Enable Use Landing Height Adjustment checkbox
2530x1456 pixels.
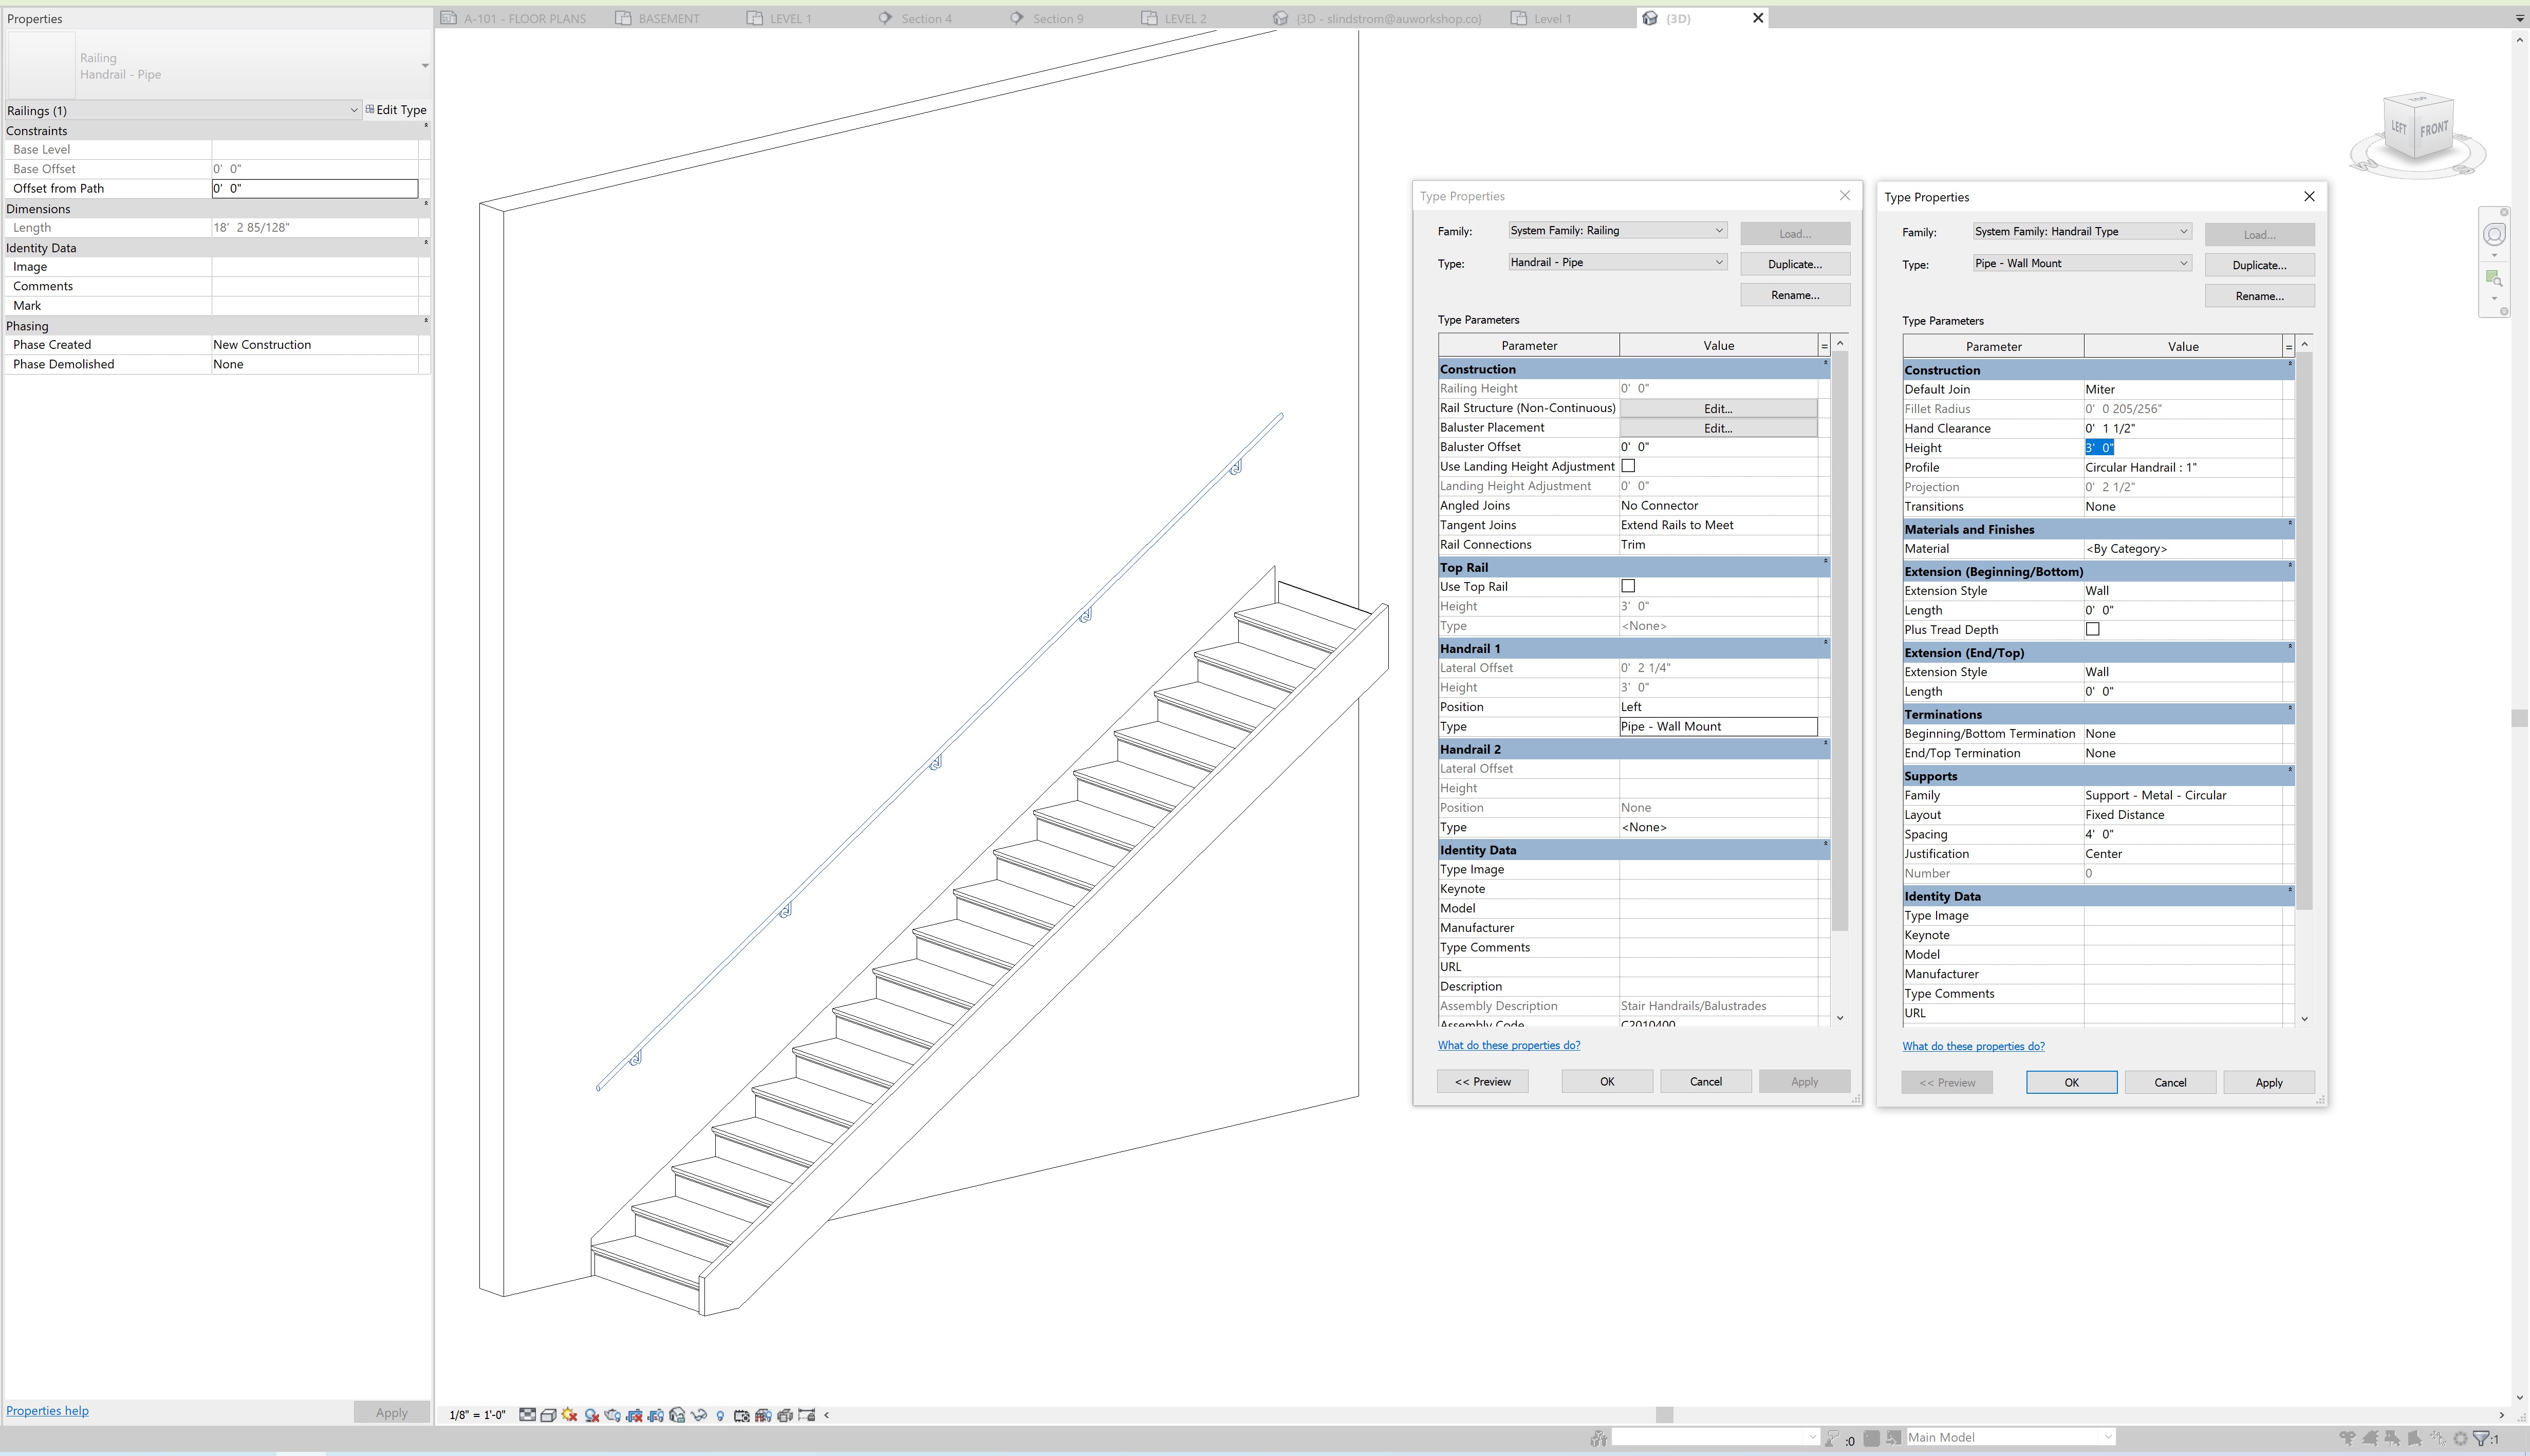pyautogui.click(x=1628, y=466)
